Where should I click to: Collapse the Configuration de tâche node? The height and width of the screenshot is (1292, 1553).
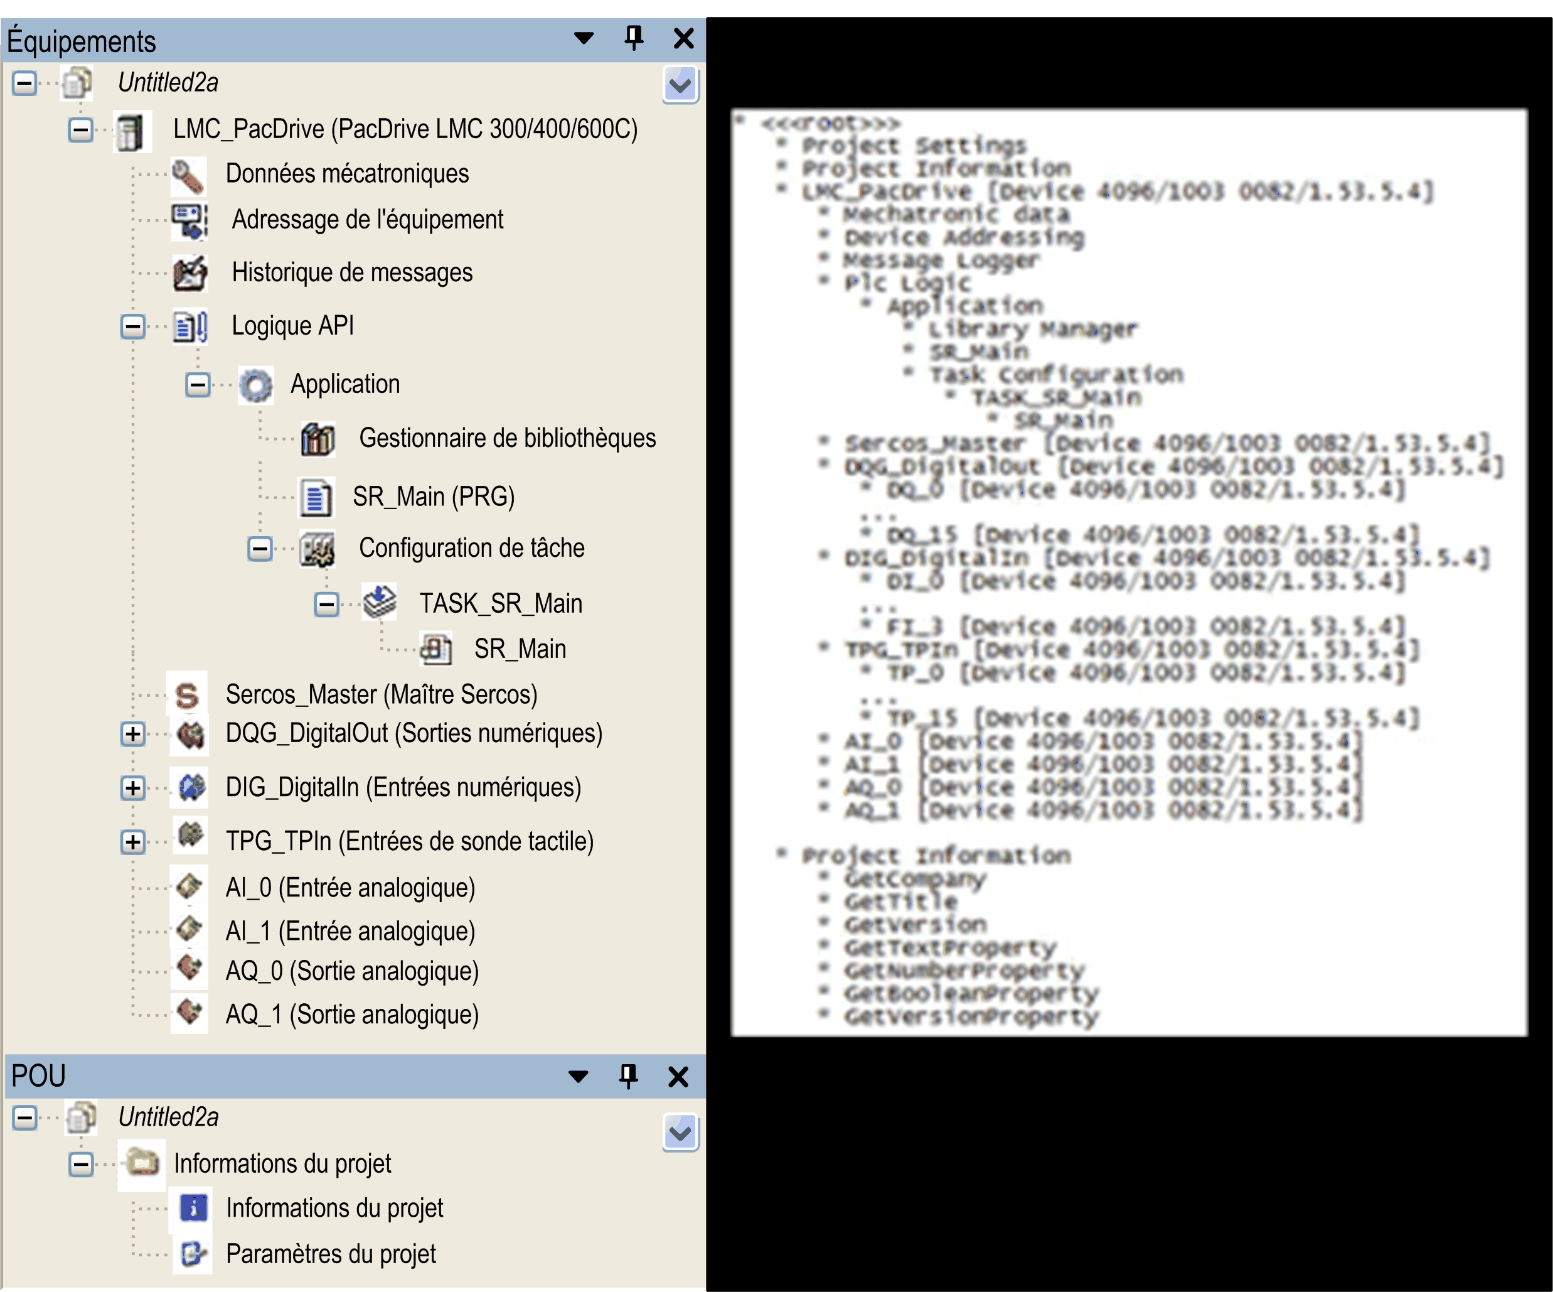[260, 549]
